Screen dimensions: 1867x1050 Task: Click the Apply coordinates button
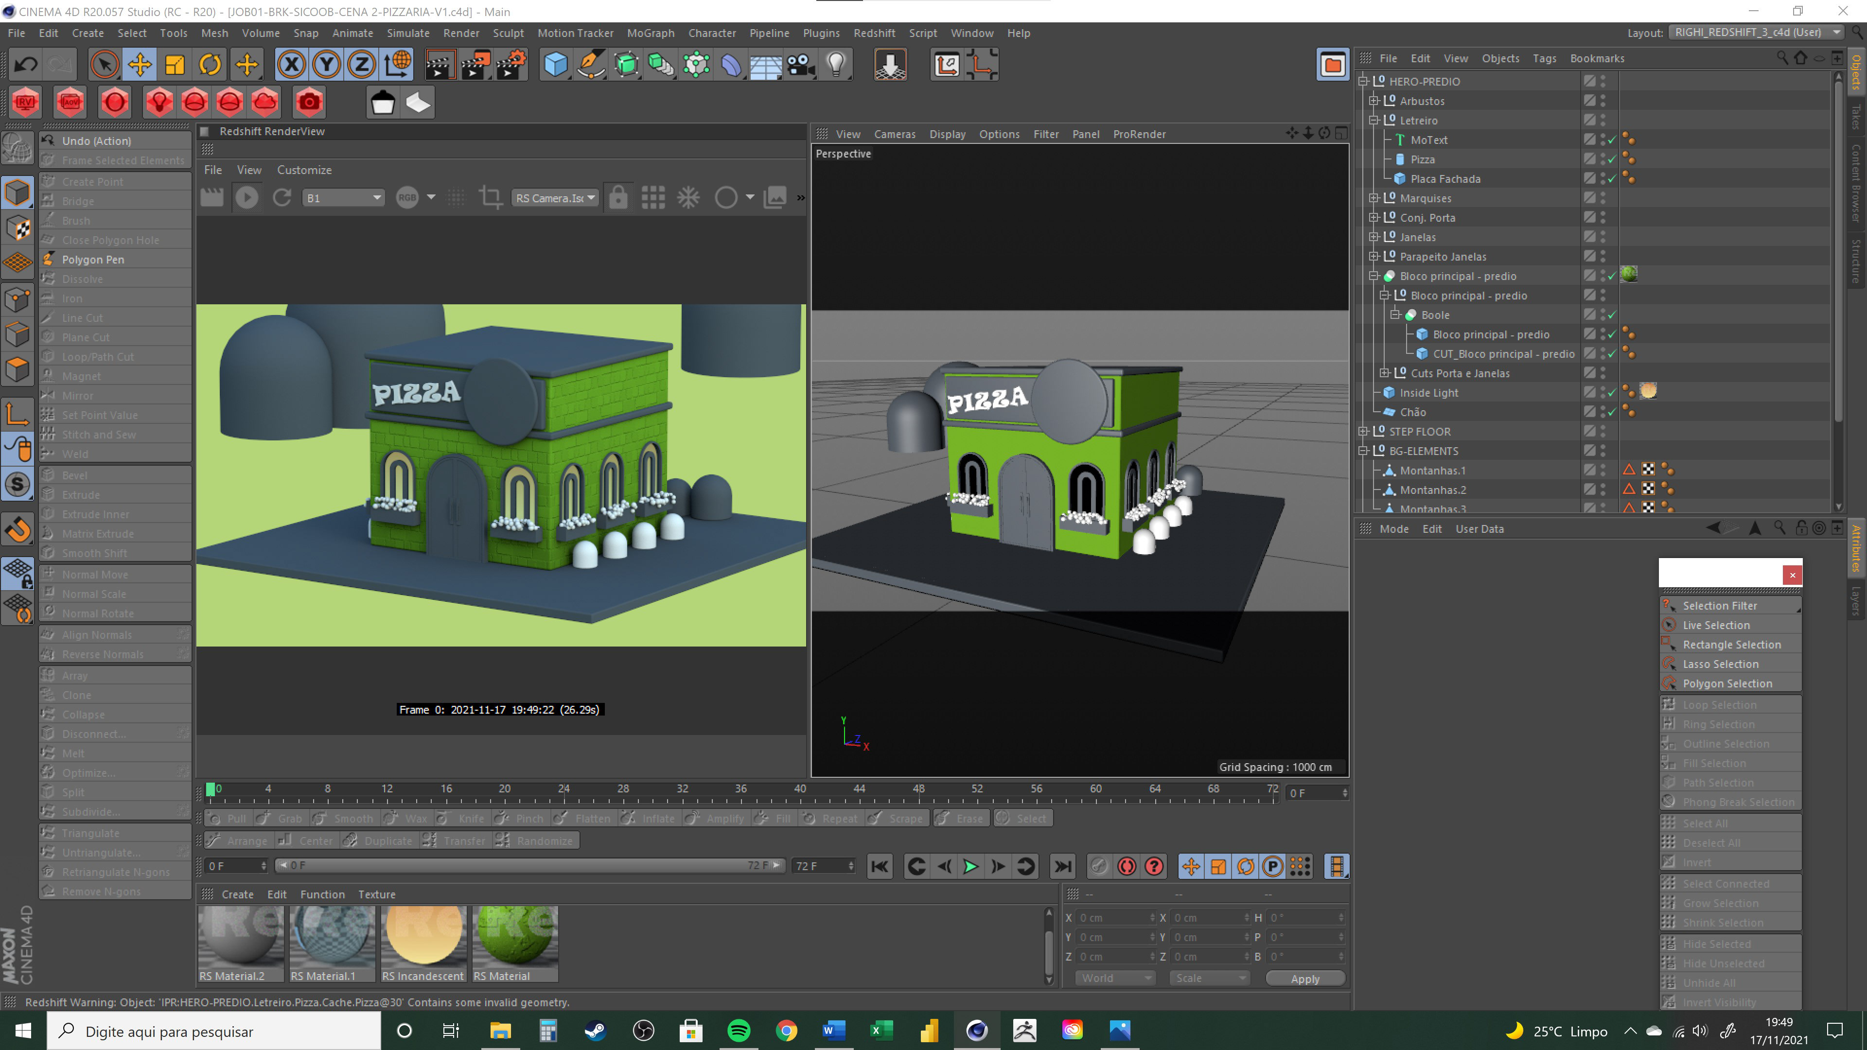tap(1304, 979)
